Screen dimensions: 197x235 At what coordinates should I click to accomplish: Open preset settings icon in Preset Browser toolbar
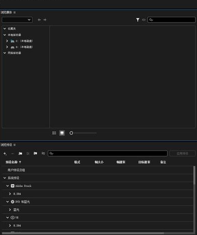(x=28, y=153)
